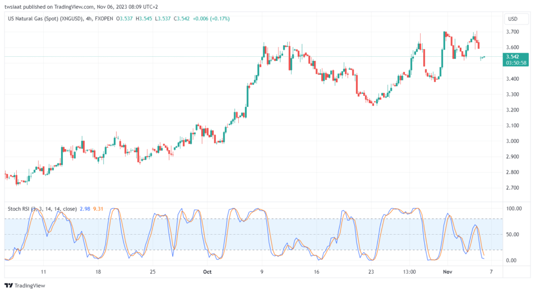Click the 3.400 price axis label
535x293 pixels.
tap(513, 79)
